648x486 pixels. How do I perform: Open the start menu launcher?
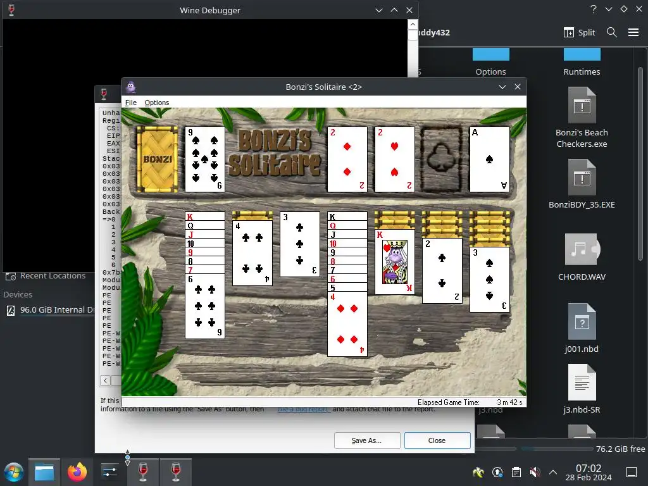(x=14, y=472)
